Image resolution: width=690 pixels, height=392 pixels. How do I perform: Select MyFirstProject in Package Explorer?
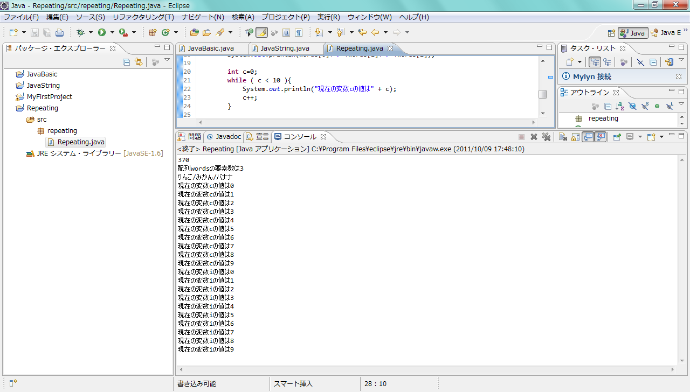[x=49, y=97]
